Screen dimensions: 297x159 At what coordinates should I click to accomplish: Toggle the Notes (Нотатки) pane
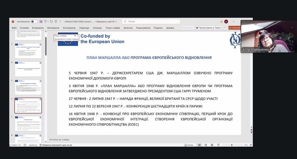point(189,145)
